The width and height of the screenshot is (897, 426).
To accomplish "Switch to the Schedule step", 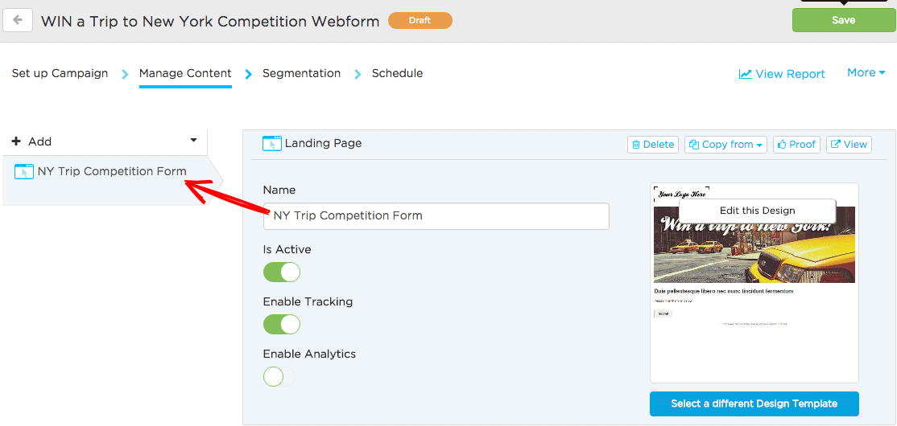I will (397, 73).
